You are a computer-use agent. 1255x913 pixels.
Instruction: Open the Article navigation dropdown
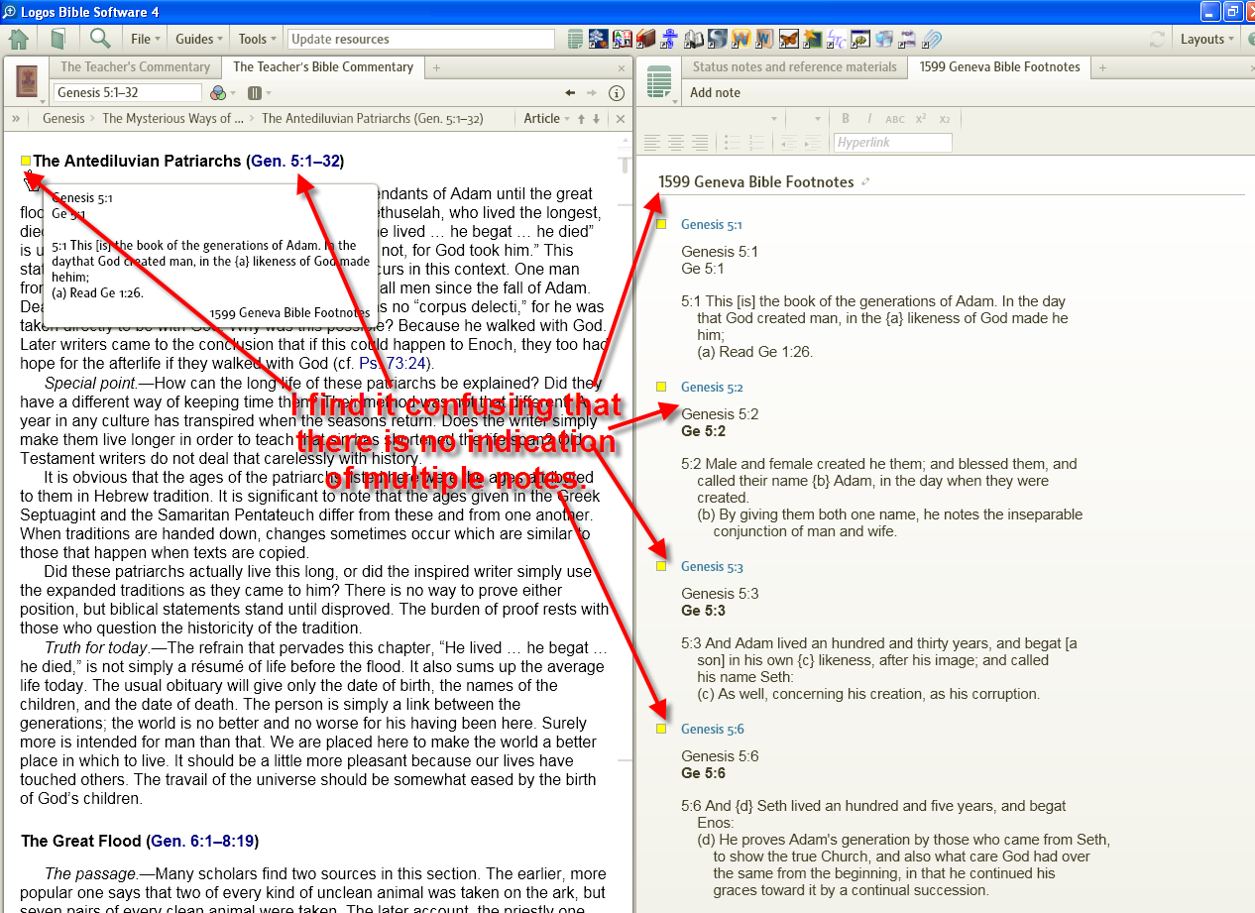(x=547, y=119)
